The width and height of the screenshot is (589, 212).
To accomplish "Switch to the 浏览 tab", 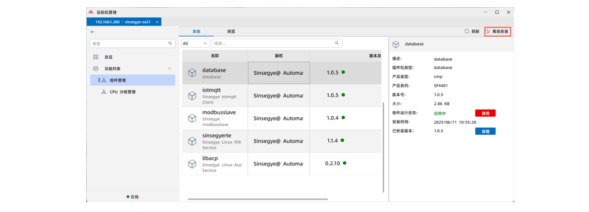I will [231, 31].
